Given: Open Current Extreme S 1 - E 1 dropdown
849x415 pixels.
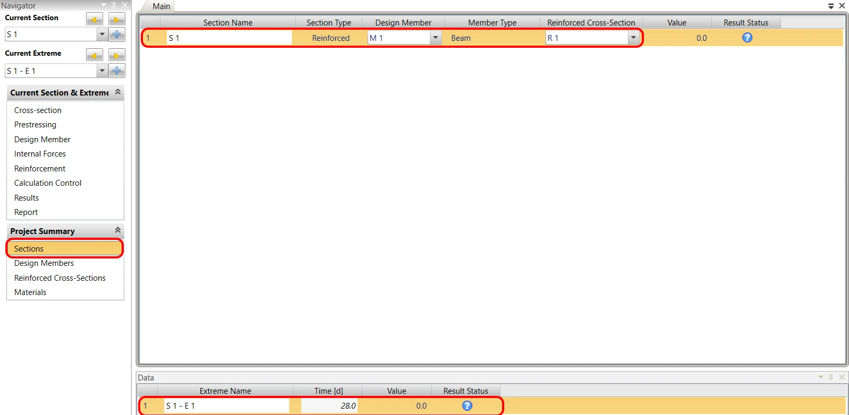Looking at the screenshot, I should (102, 71).
